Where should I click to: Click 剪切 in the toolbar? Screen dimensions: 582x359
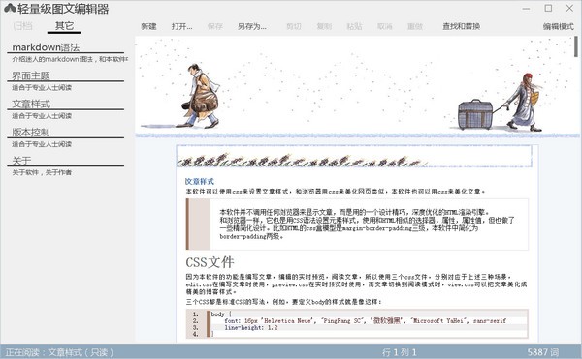(x=294, y=26)
